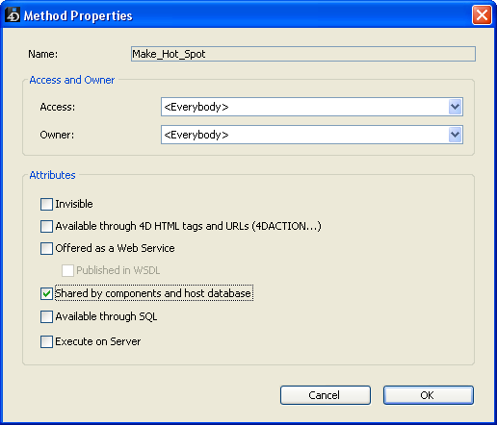Click the Published in WSDL checkbox
The image size is (497, 425).
[x=67, y=270]
